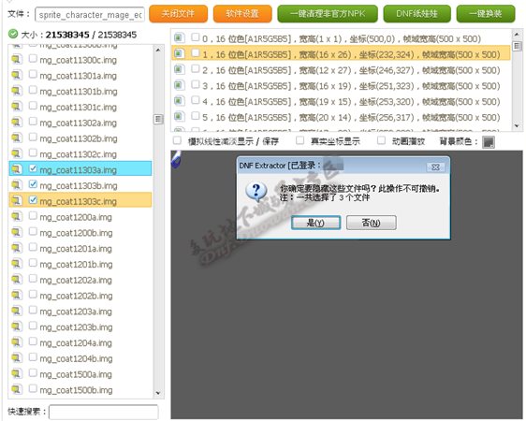Click the file icon beside mg_coat11301c.img
Viewport: 526px width, 421px height.
click(x=17, y=107)
